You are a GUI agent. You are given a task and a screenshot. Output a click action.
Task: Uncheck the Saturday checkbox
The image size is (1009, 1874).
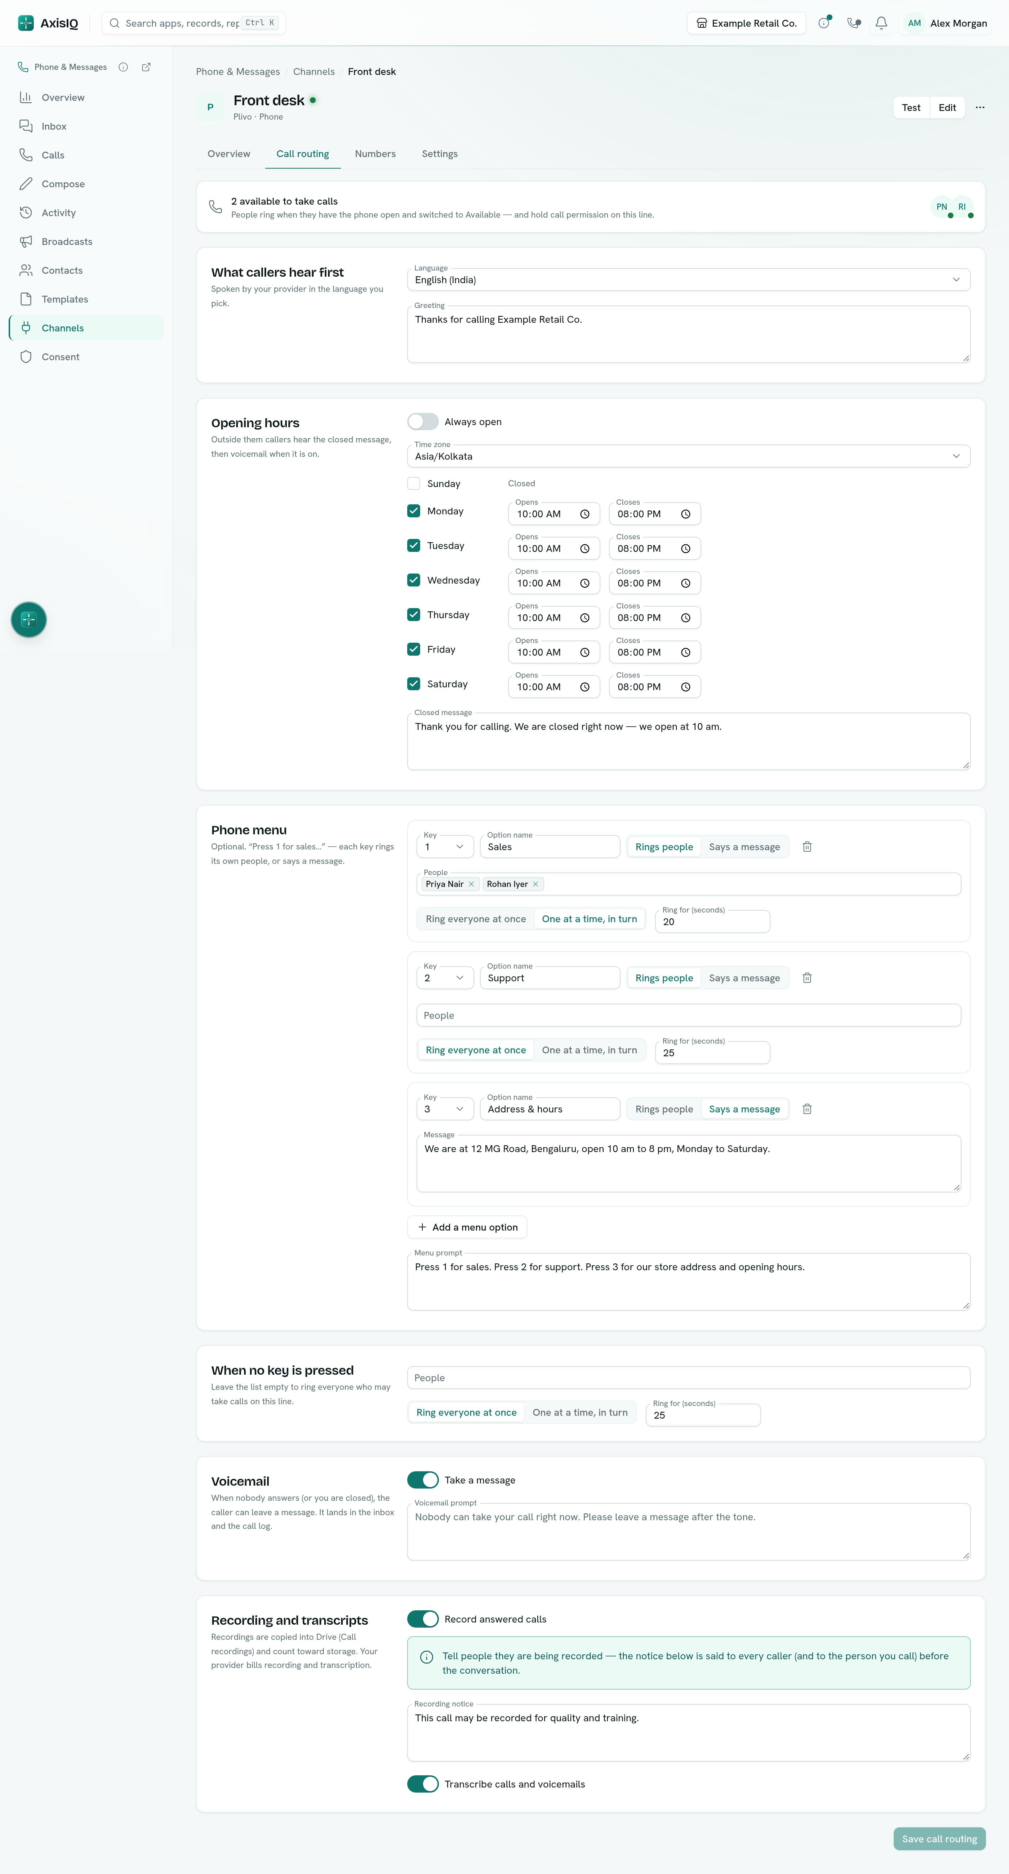click(x=414, y=684)
